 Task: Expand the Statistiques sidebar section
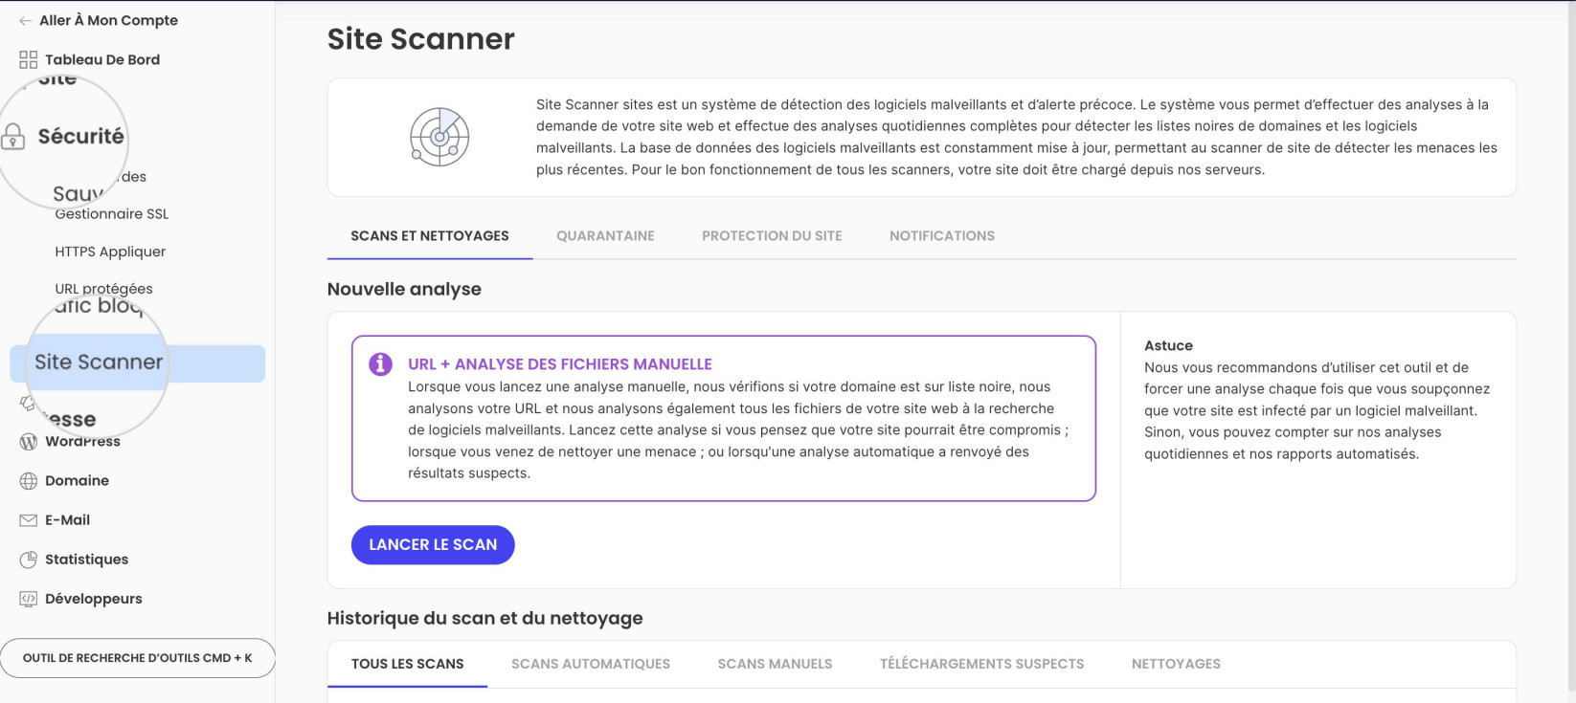coord(86,560)
